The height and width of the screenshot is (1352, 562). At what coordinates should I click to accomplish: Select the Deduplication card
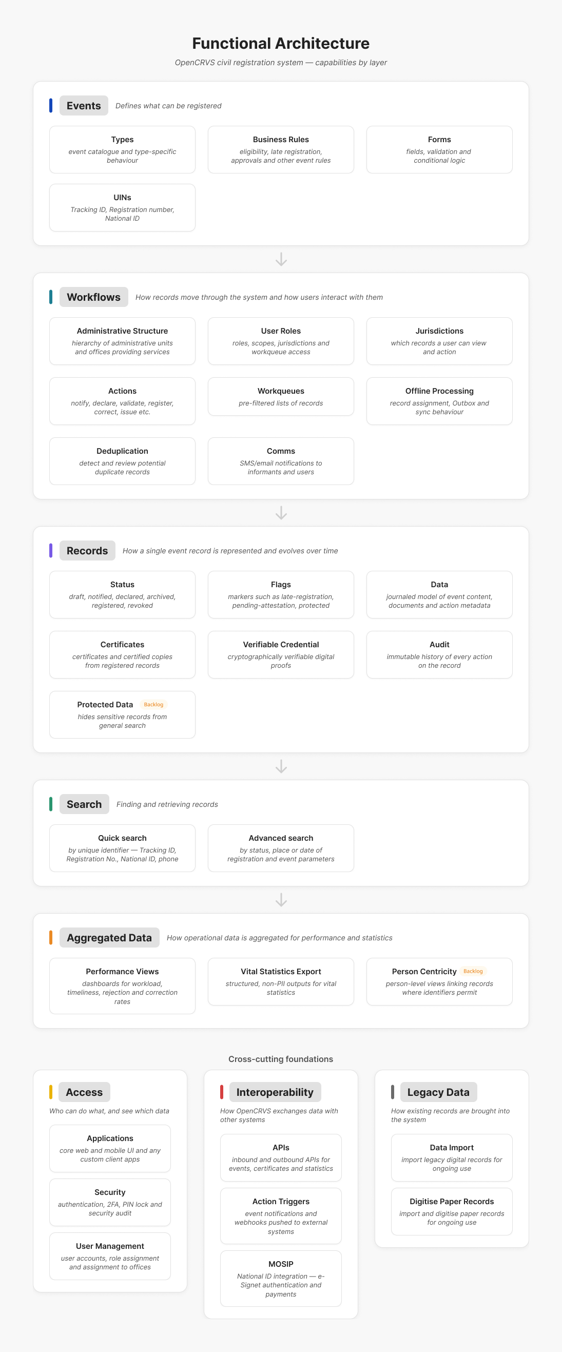(122, 461)
